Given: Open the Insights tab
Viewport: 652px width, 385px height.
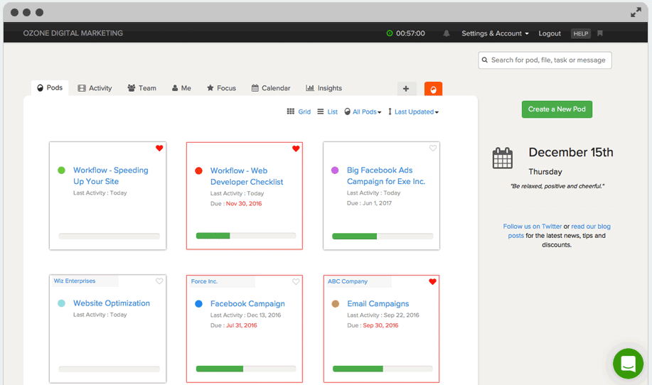Looking at the screenshot, I should 324,88.
